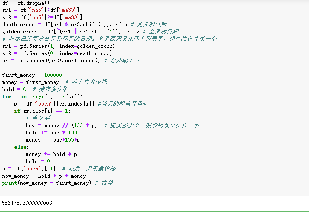Click the output value 586476.3000000003

point(27,203)
